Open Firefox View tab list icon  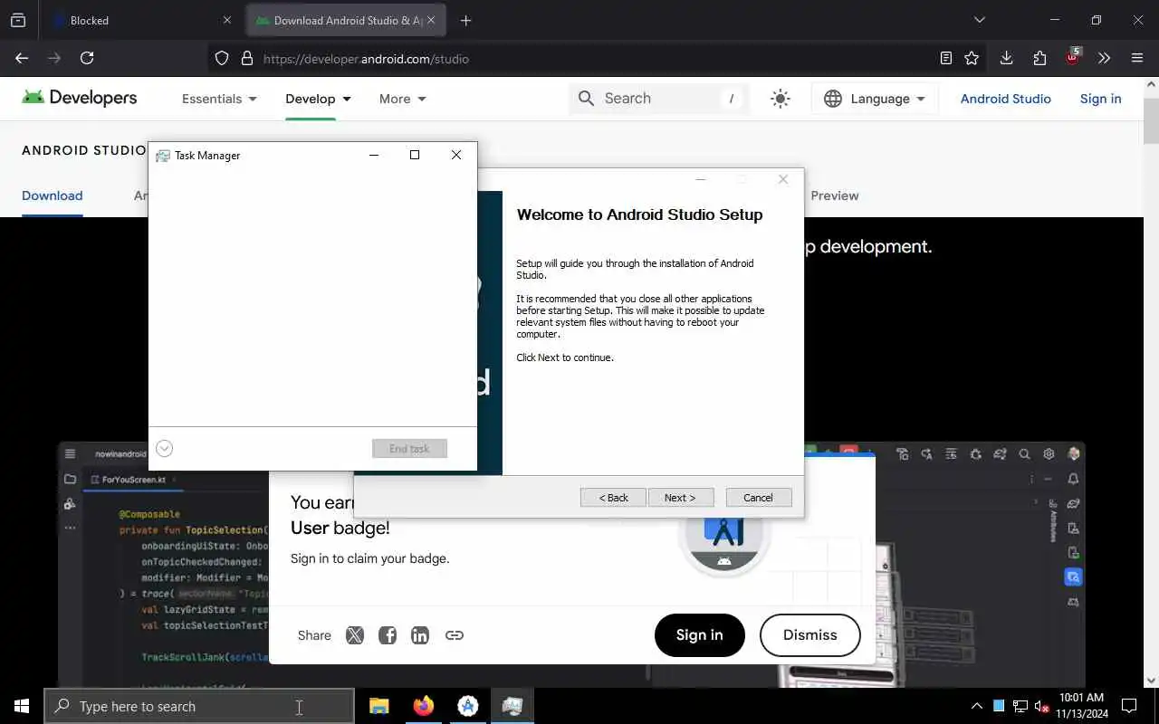[18, 20]
